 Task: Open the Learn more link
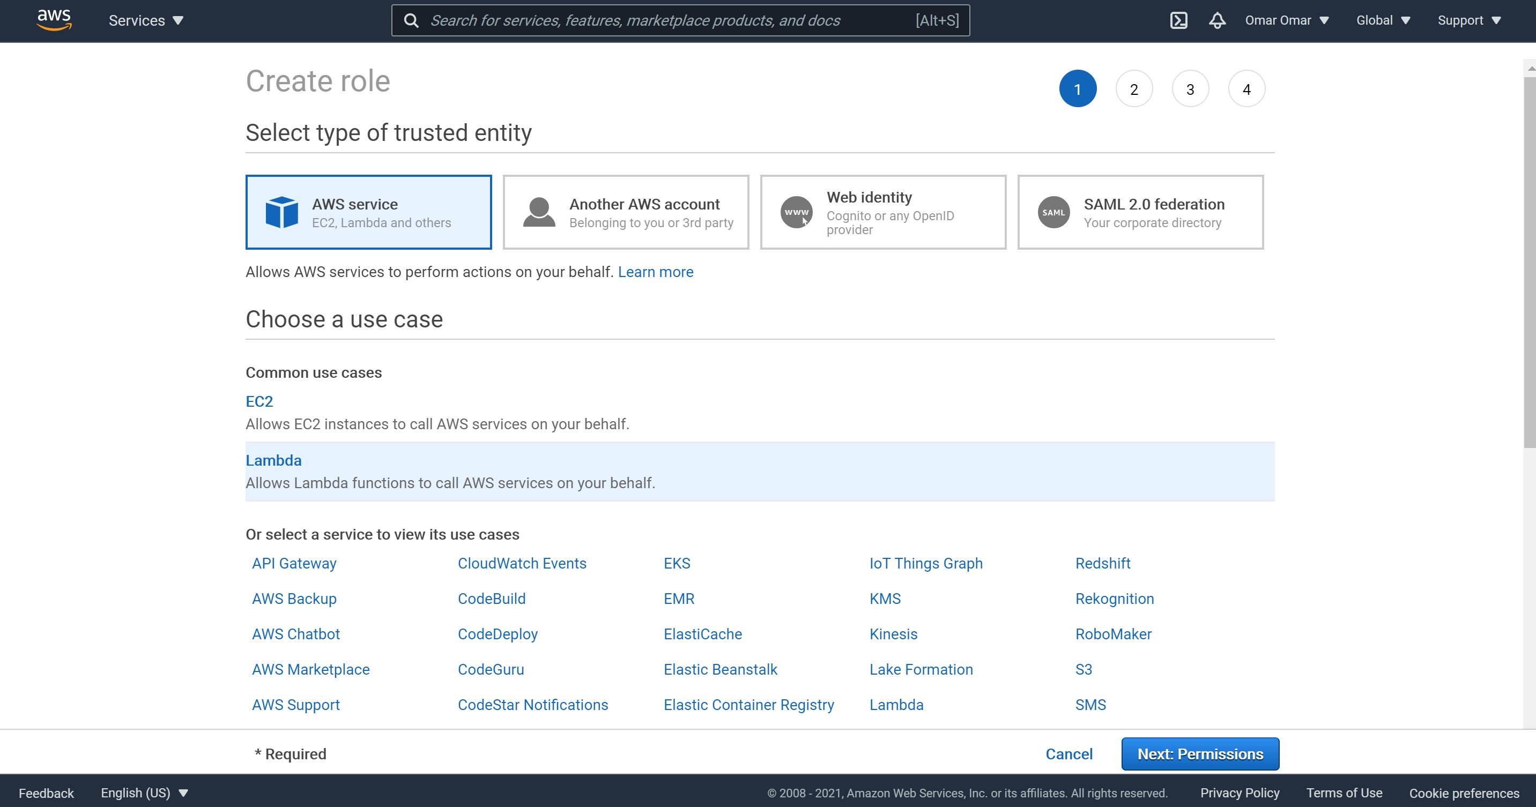click(x=655, y=272)
